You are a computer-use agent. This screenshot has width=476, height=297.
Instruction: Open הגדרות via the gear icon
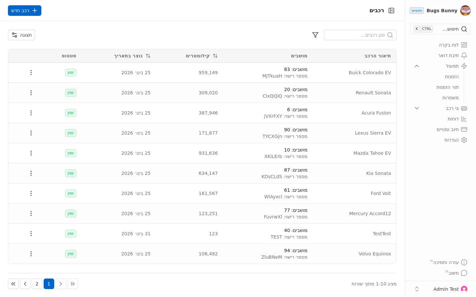464,140
